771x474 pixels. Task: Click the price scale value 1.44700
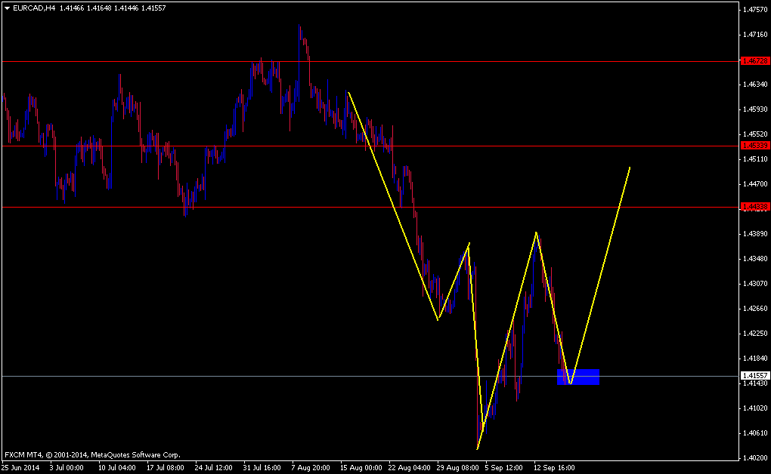point(755,184)
